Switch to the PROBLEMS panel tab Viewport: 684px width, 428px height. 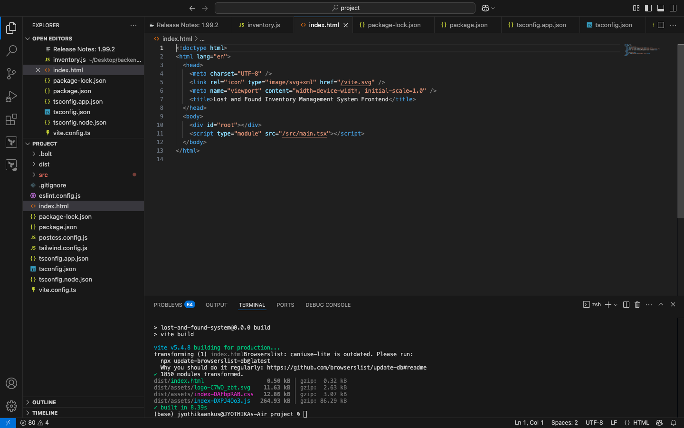pos(168,305)
